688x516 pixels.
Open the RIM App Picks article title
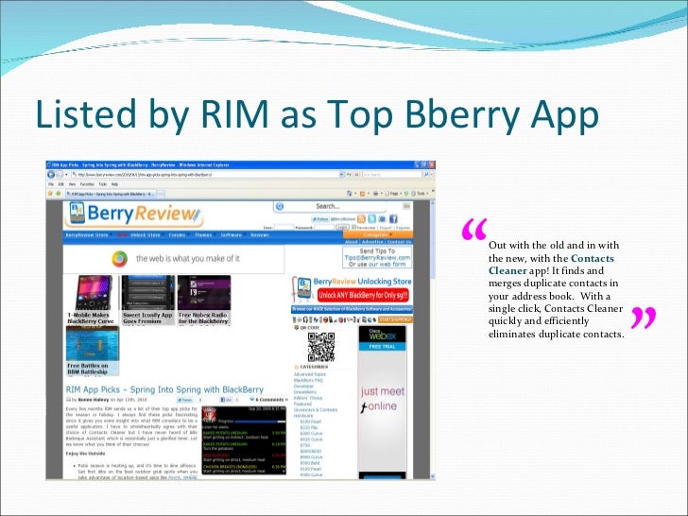point(164,389)
